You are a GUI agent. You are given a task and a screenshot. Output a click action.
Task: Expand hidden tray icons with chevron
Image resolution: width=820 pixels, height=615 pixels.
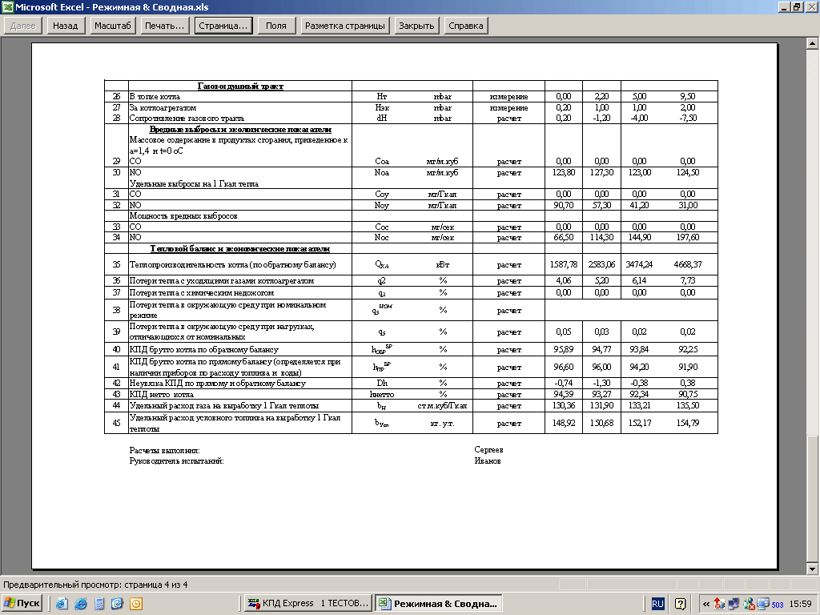pos(705,604)
